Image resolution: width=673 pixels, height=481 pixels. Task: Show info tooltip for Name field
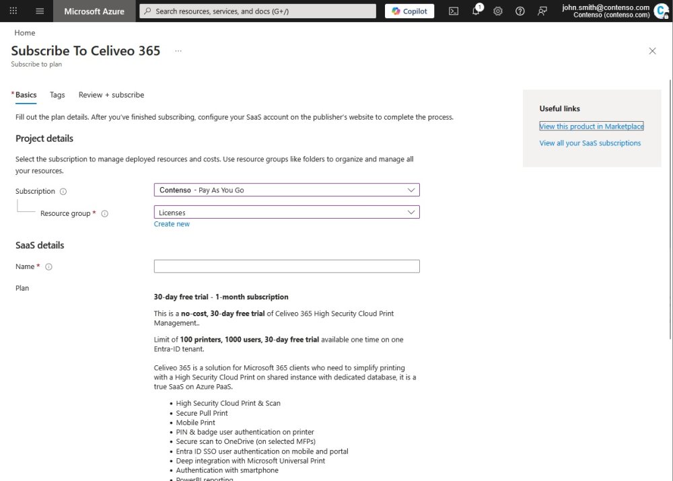click(x=49, y=267)
